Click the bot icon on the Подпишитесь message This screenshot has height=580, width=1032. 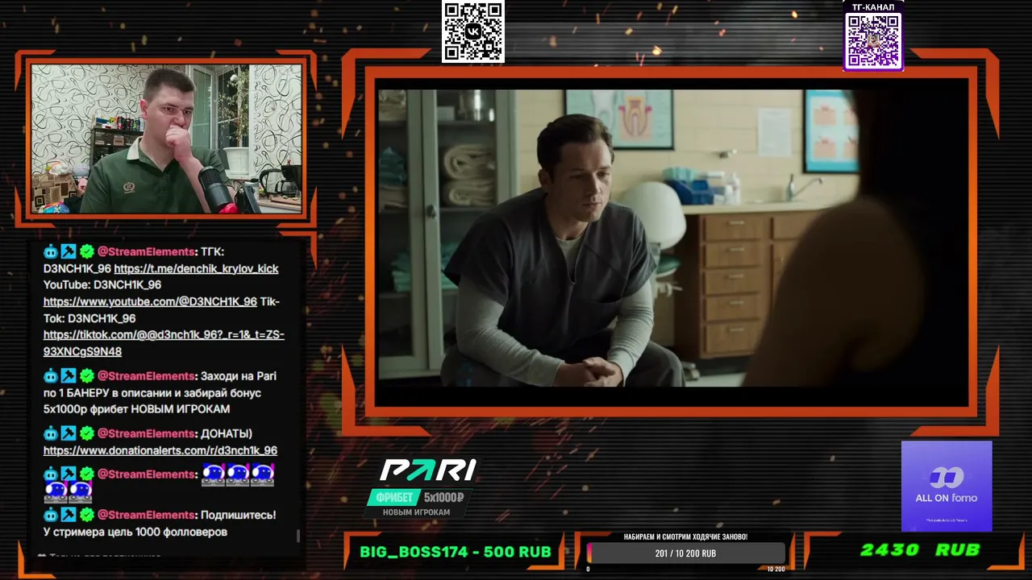(x=51, y=515)
